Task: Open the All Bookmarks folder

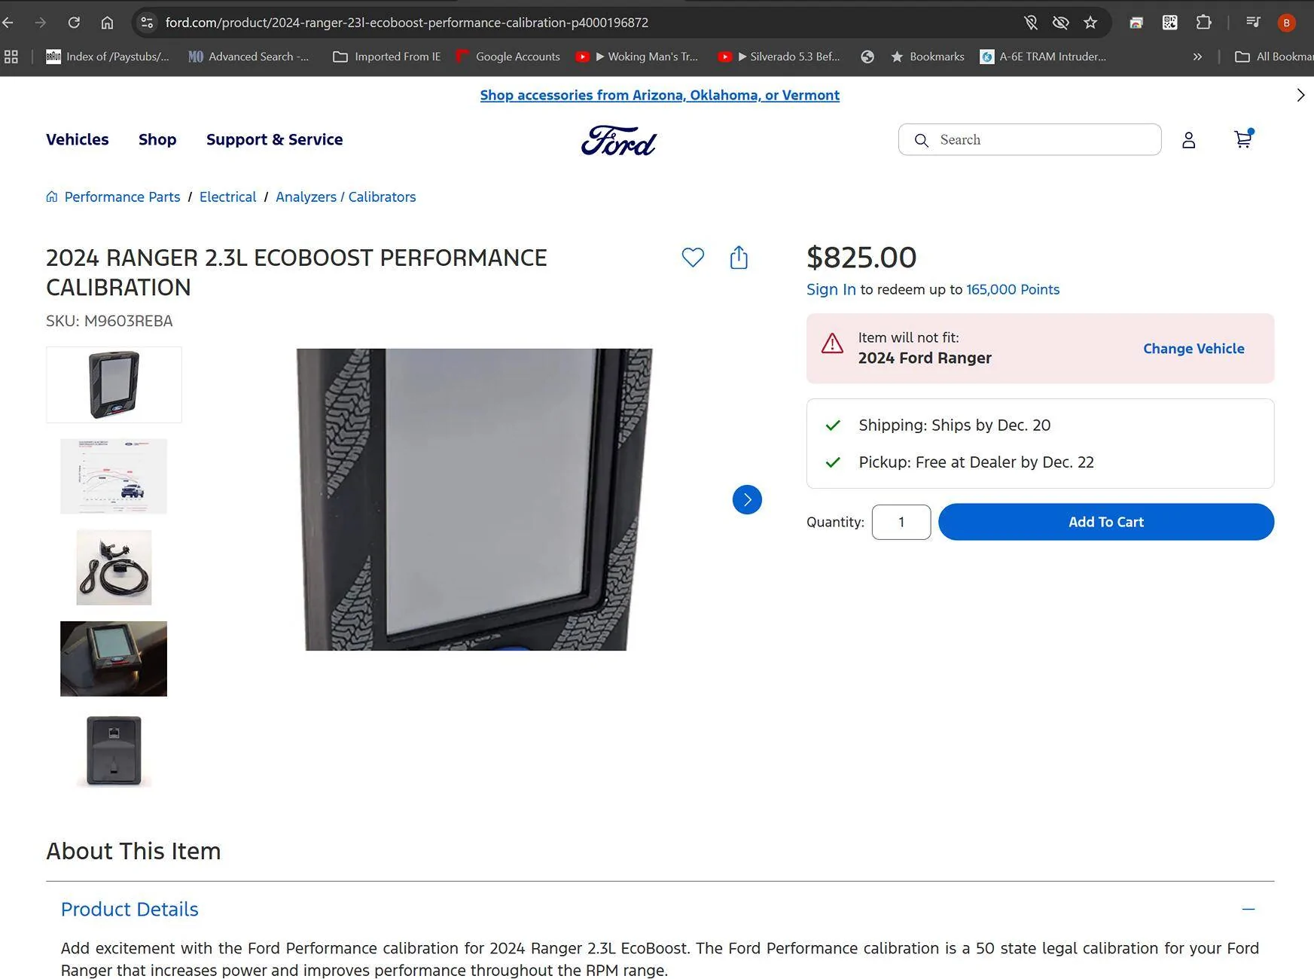Action: [x=1274, y=56]
